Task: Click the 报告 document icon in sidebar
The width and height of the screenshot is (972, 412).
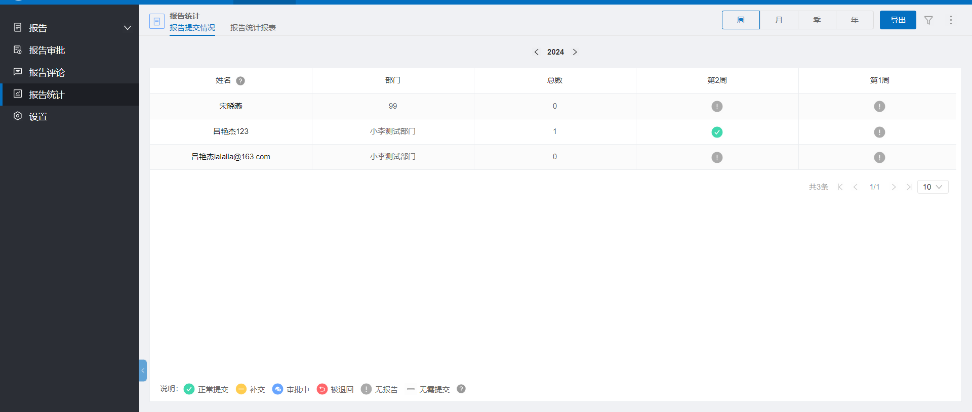Action: click(18, 27)
